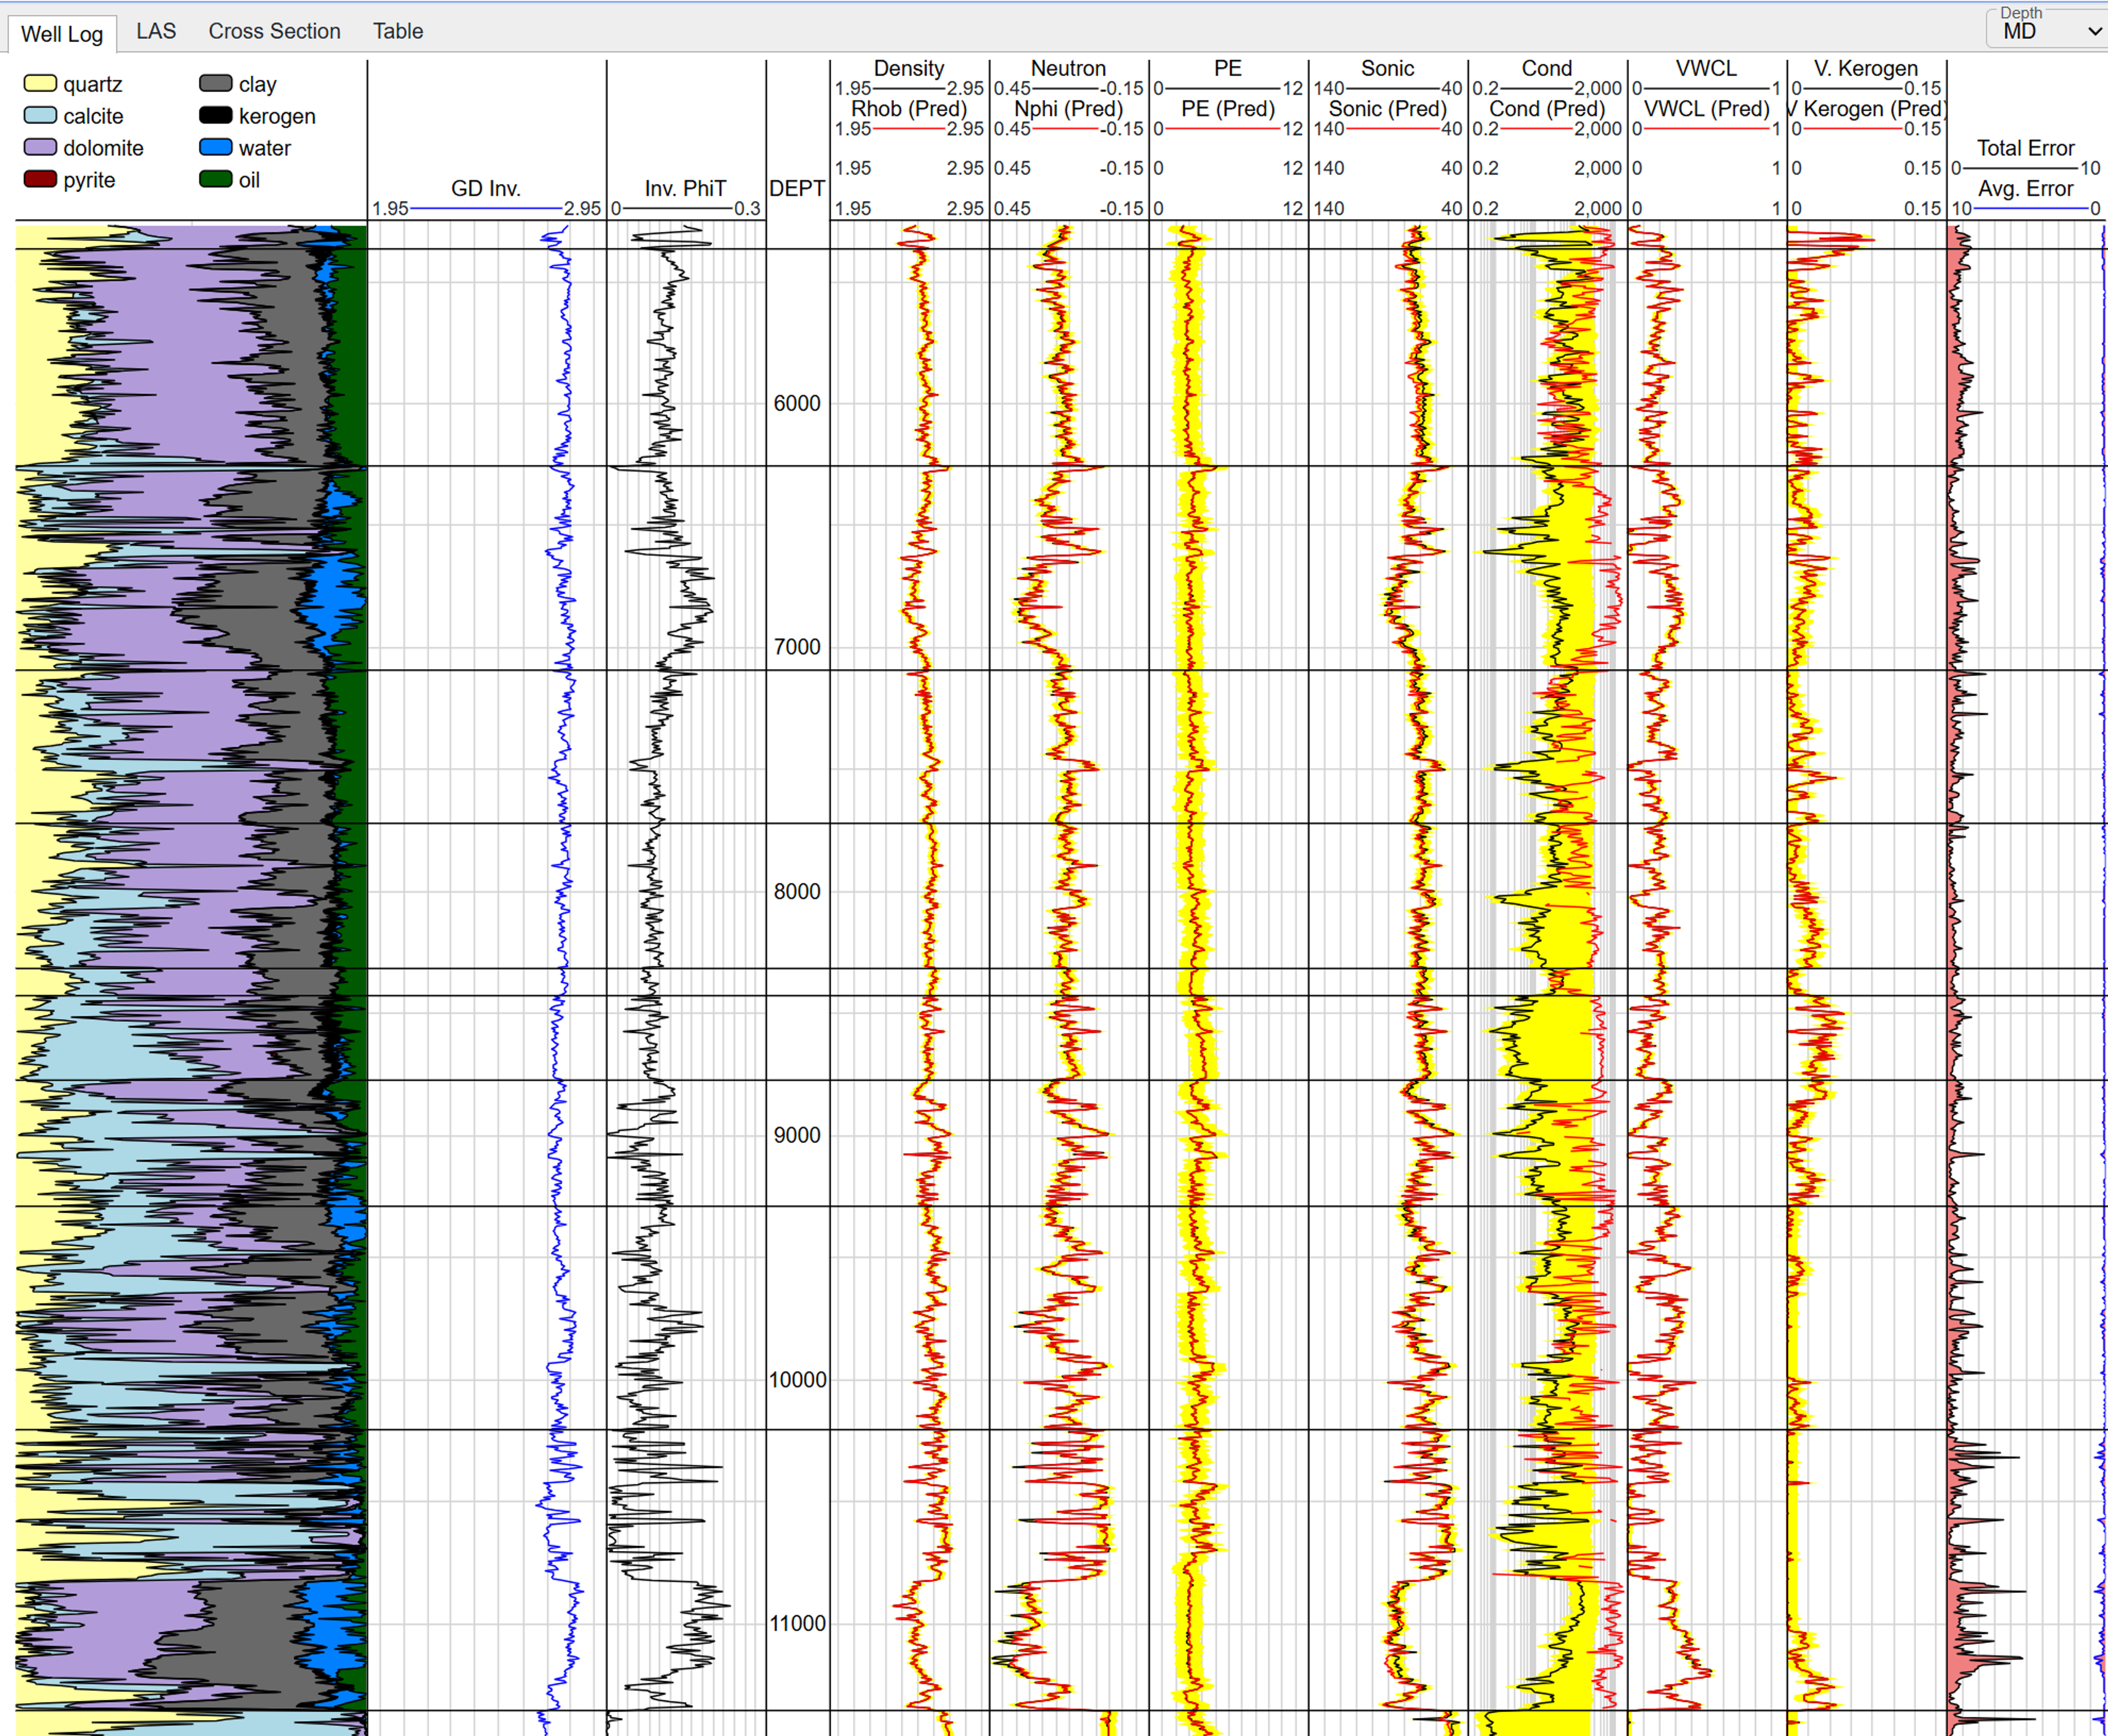Screen dimensions: 2108x1736
Task: Click the 6000 depth label
Action: point(797,403)
